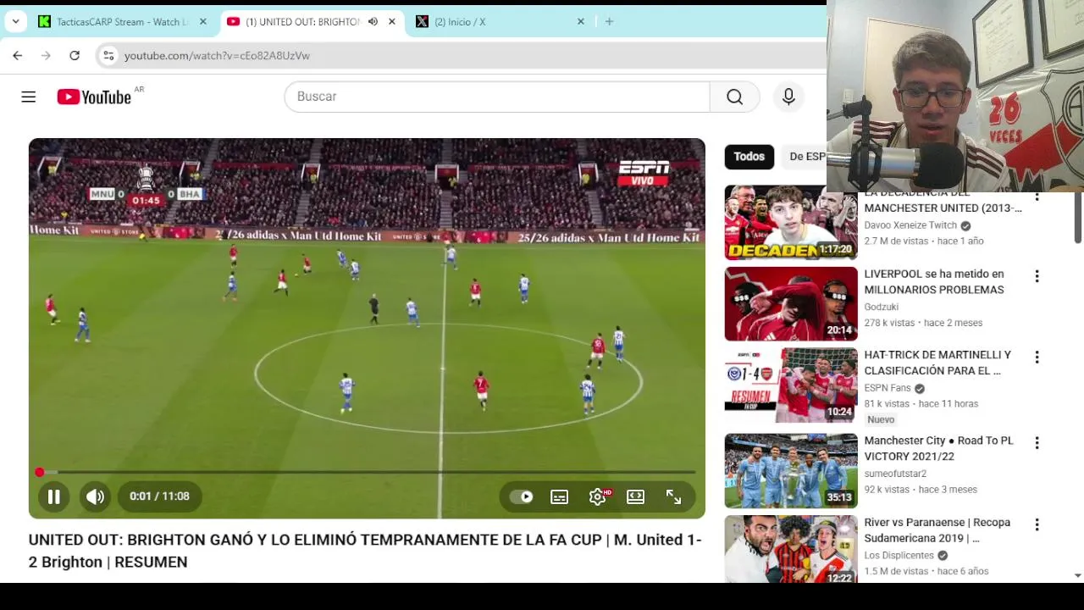Viewport: 1084px width, 610px height.
Task: Open browser tab search dropdown
Action: pyautogui.click(x=15, y=21)
